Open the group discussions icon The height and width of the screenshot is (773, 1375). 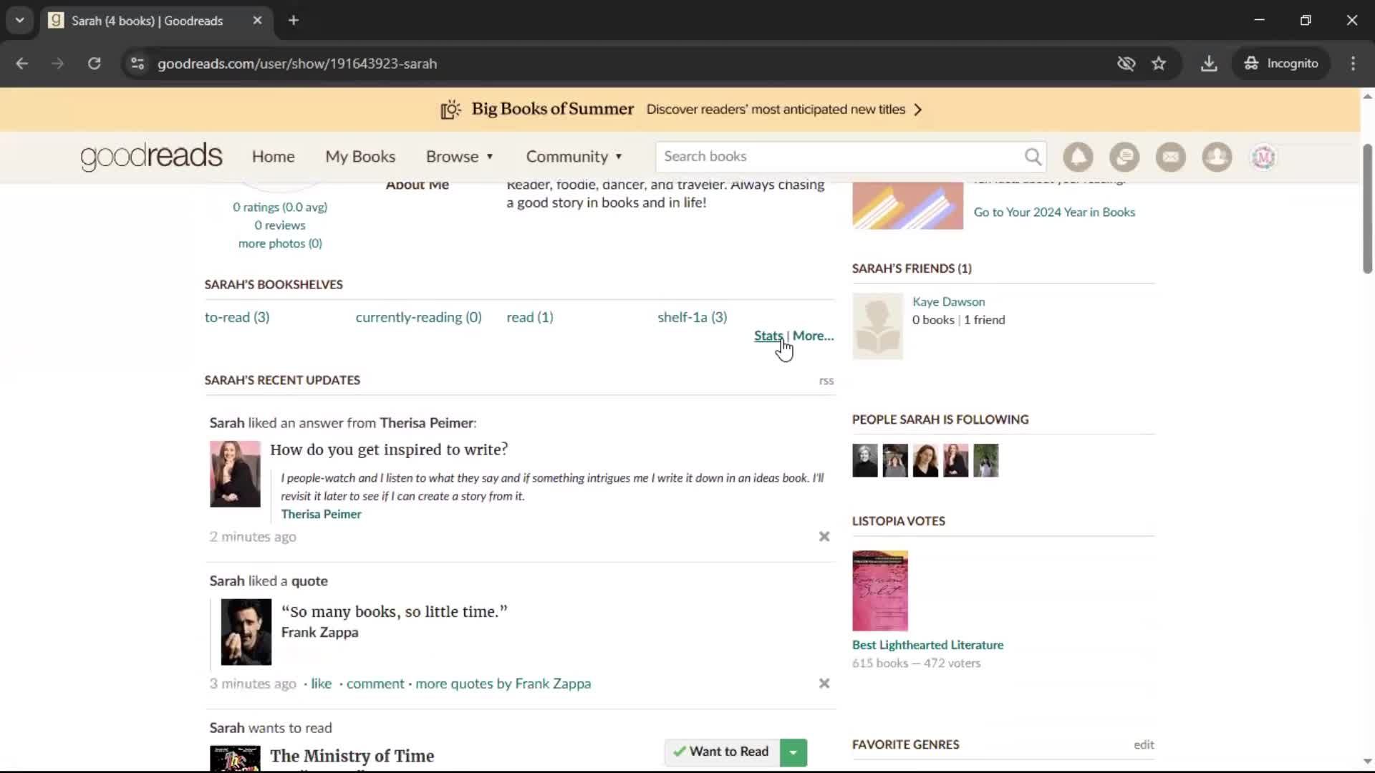tap(1124, 157)
